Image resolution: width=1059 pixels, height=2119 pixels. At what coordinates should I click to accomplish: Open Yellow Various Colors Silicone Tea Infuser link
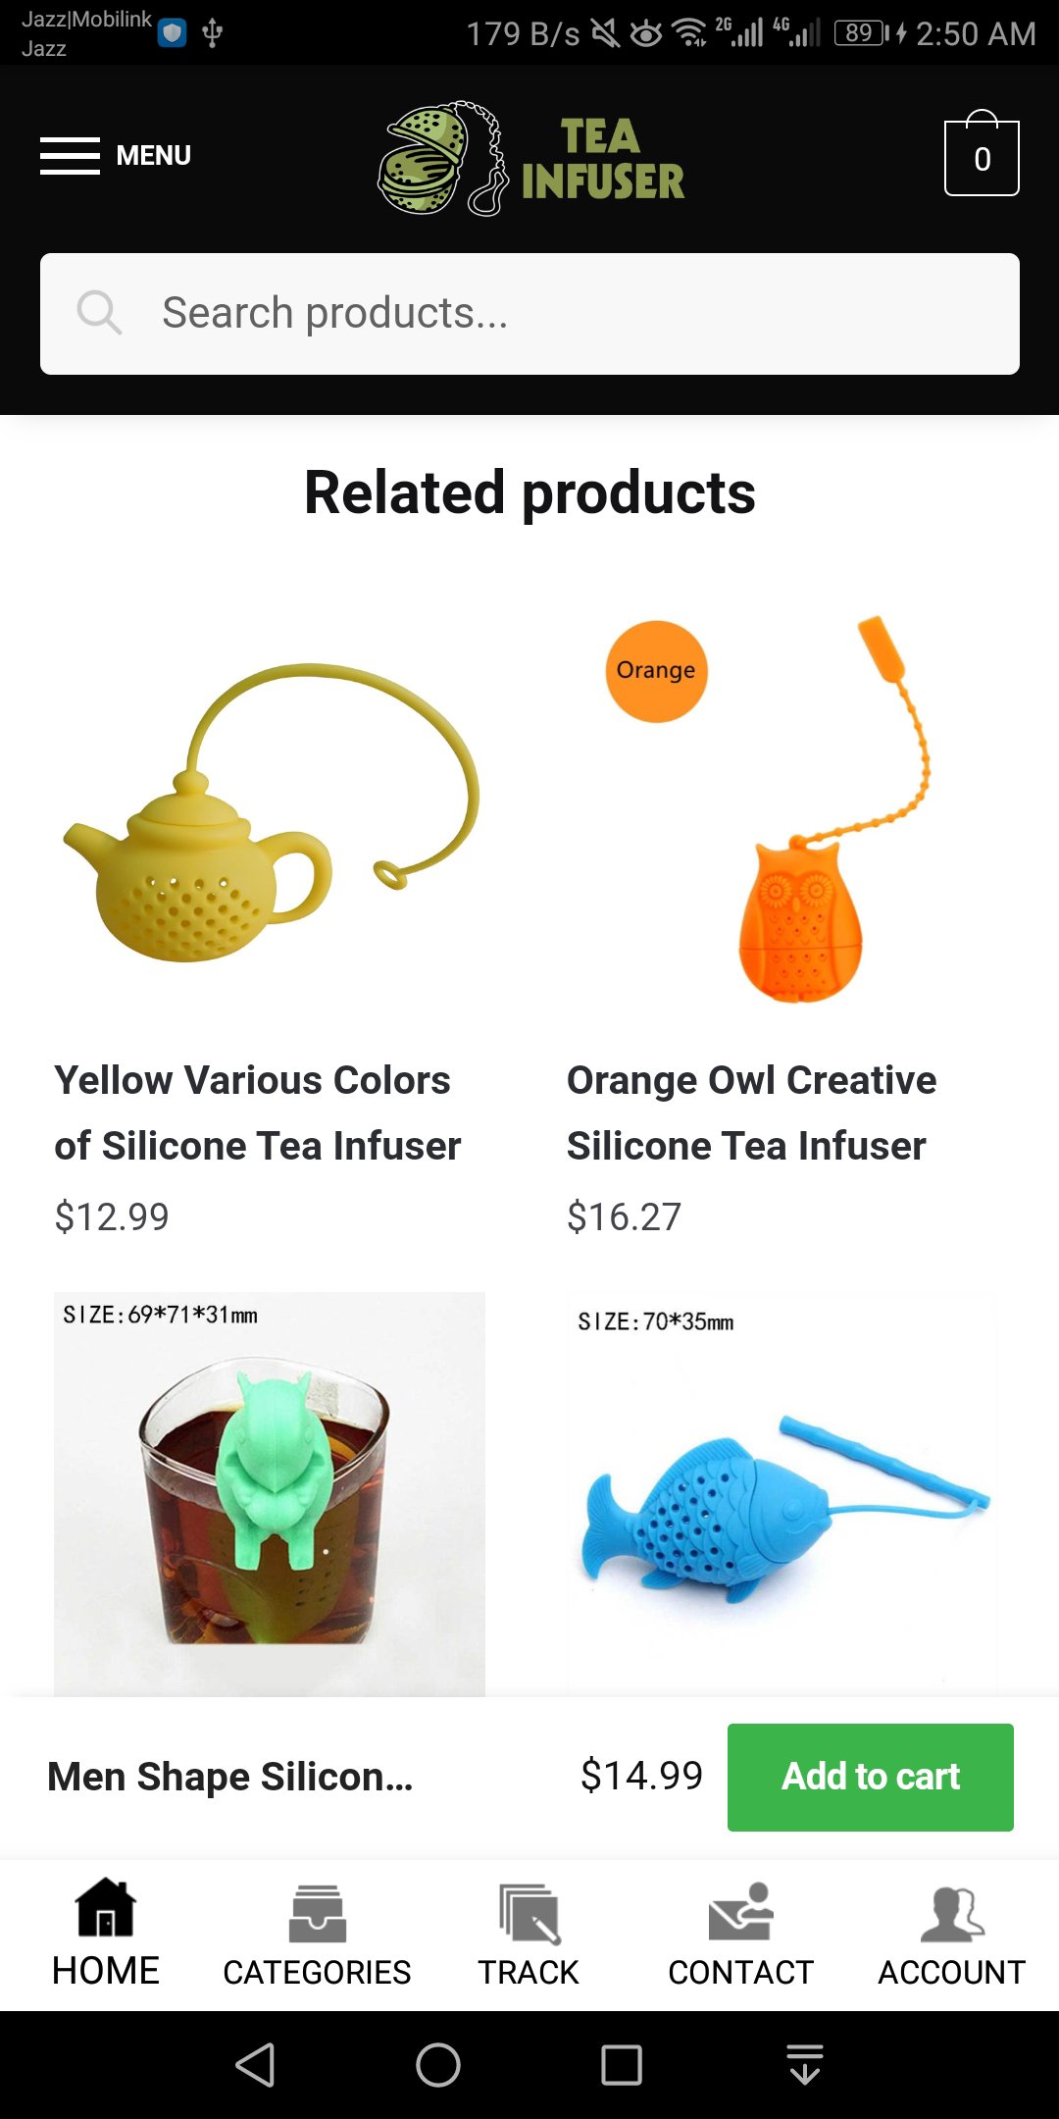(x=257, y=1112)
